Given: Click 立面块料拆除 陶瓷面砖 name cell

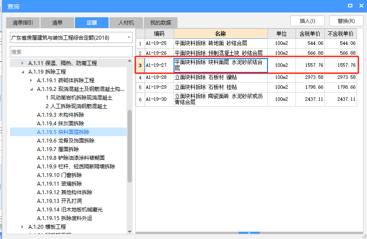Looking at the screenshot, I should click(x=221, y=99).
